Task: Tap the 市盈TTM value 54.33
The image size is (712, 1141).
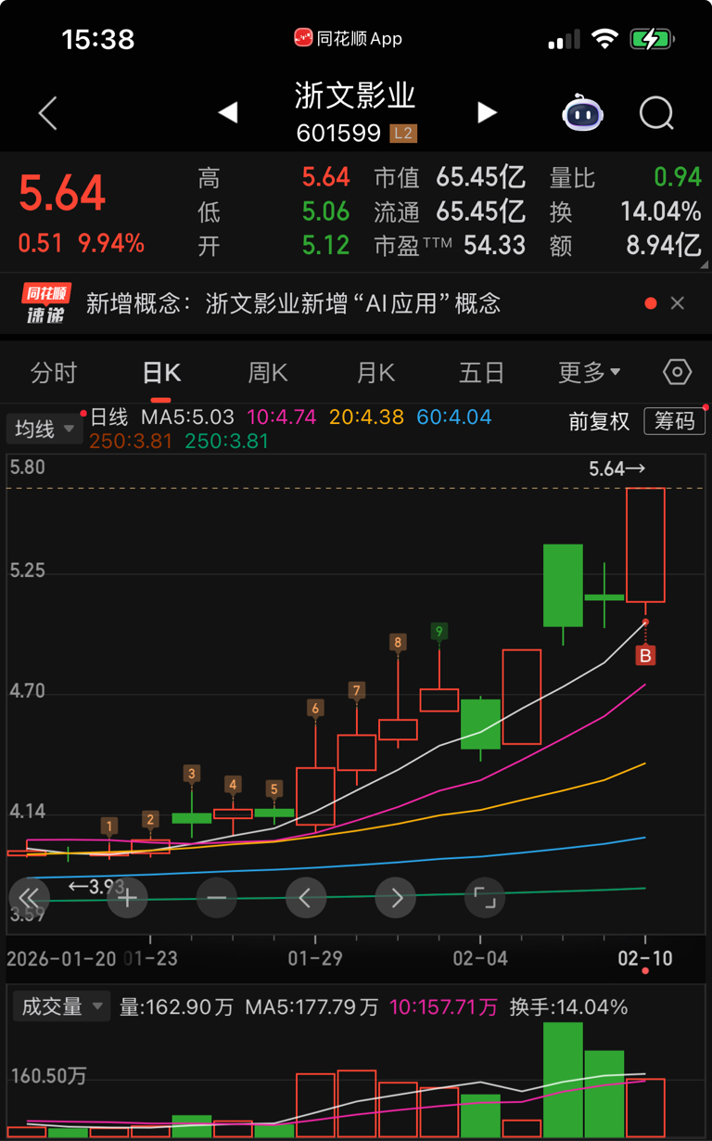Action: pos(494,246)
